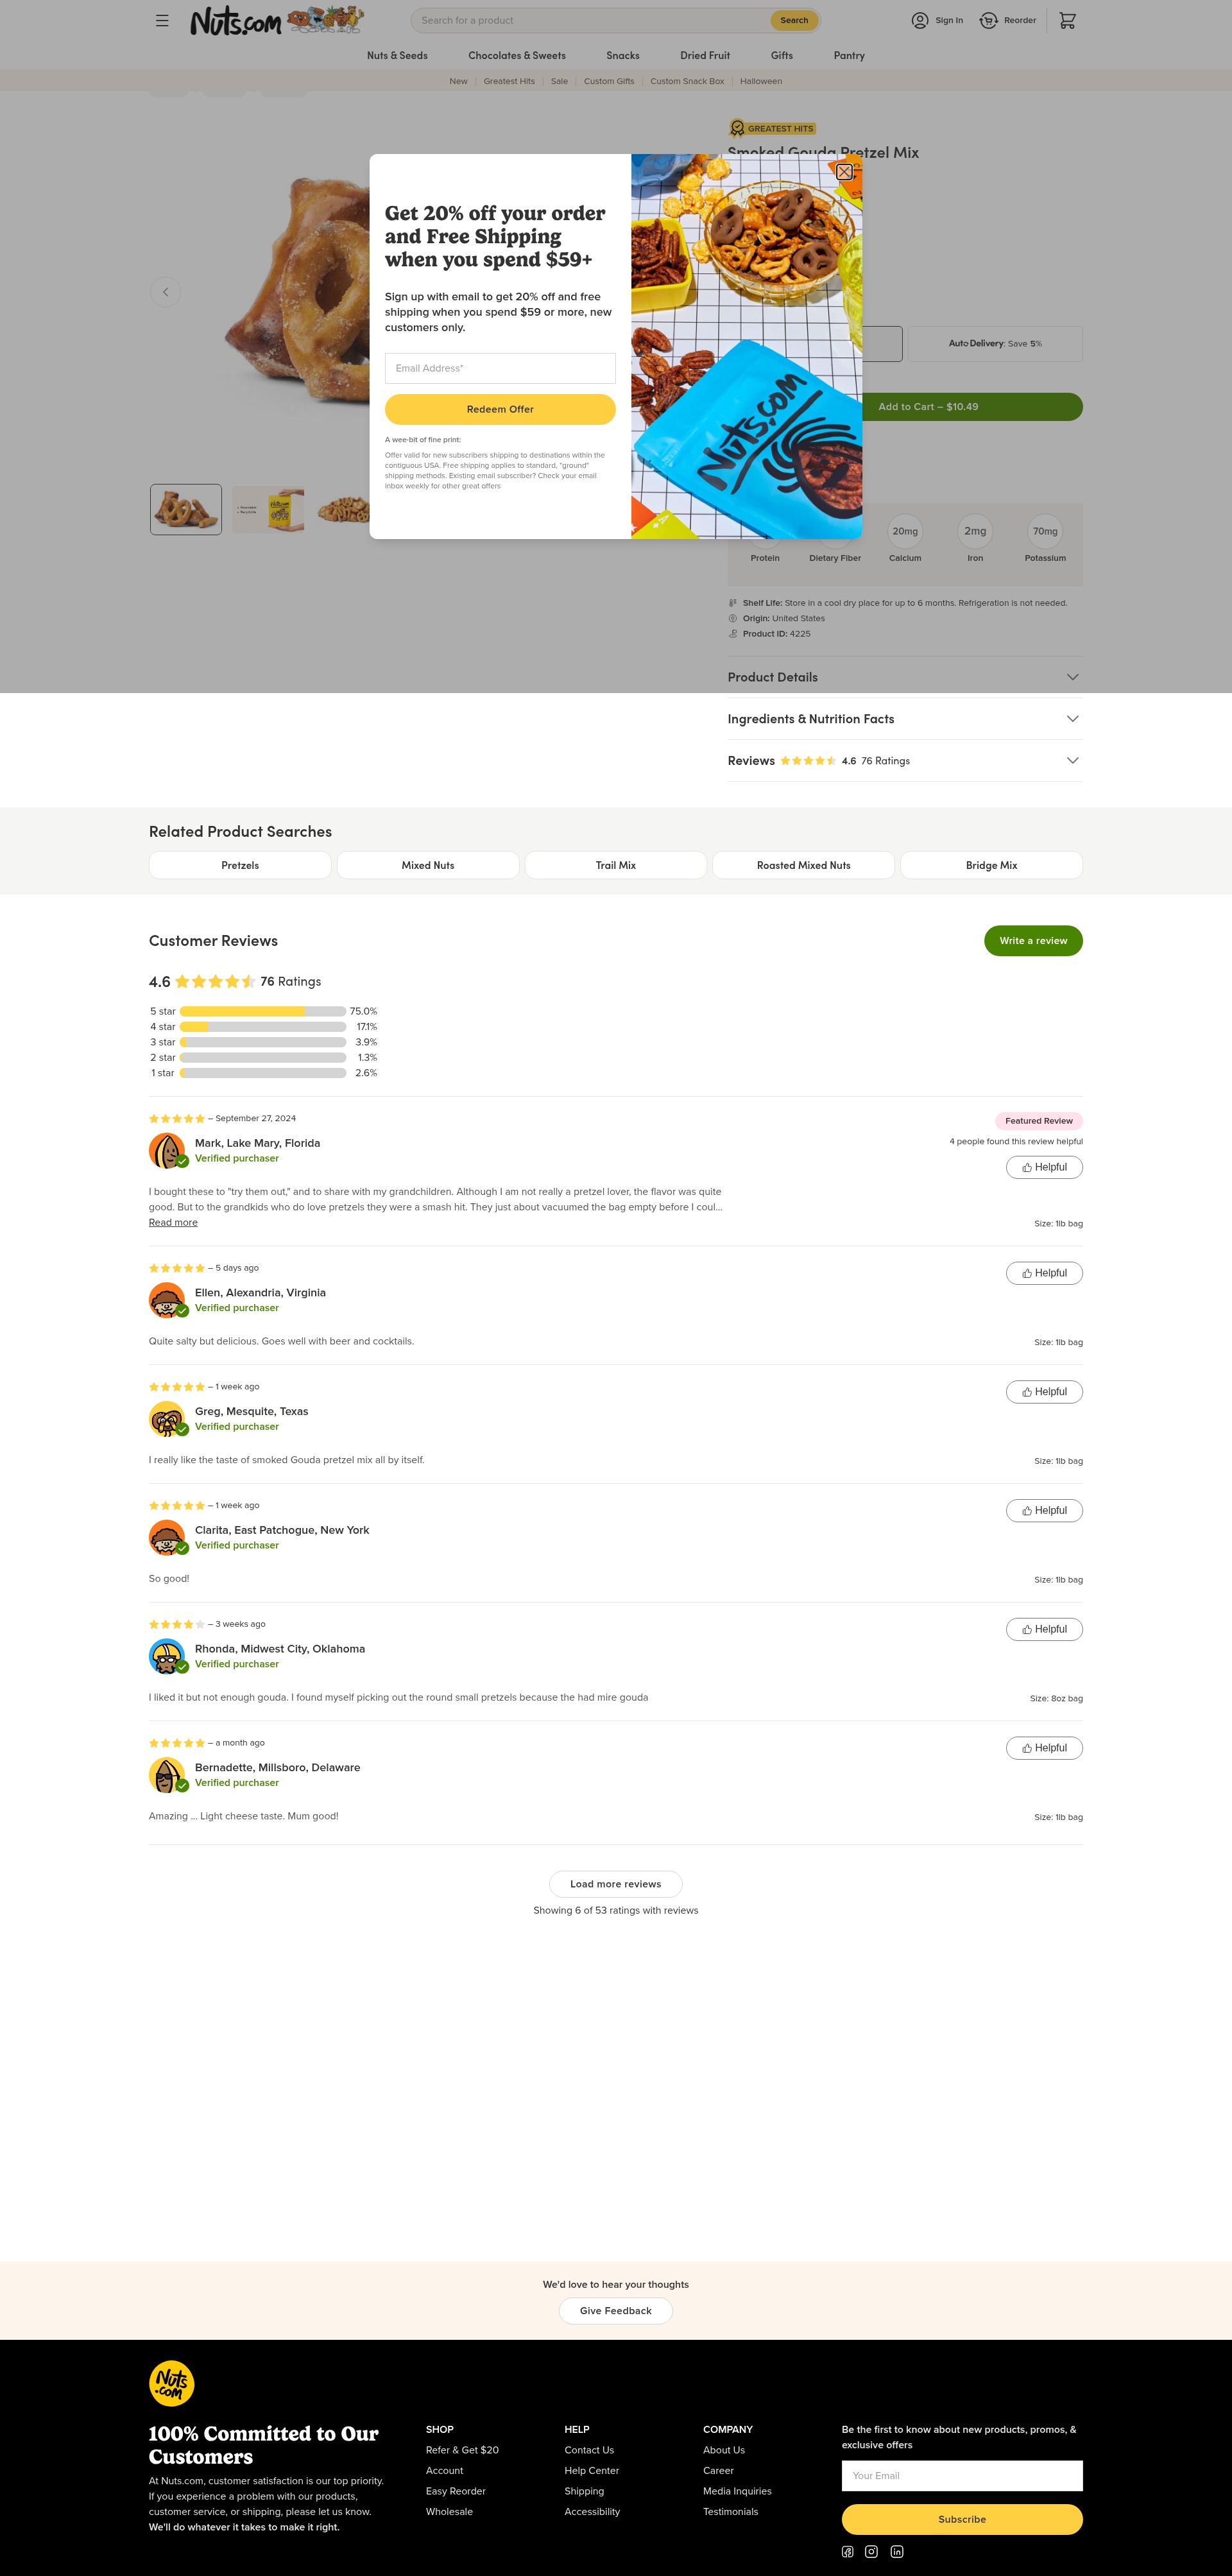This screenshot has width=1232, height=2576.
Task: Click the Give Feedback button
Action: (616, 2311)
